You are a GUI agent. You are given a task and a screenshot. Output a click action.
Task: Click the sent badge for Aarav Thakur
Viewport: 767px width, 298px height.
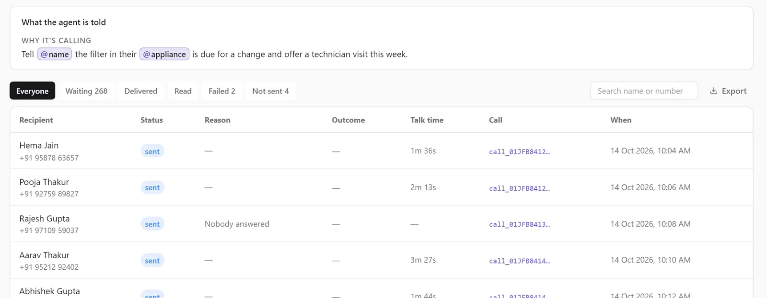[152, 260]
